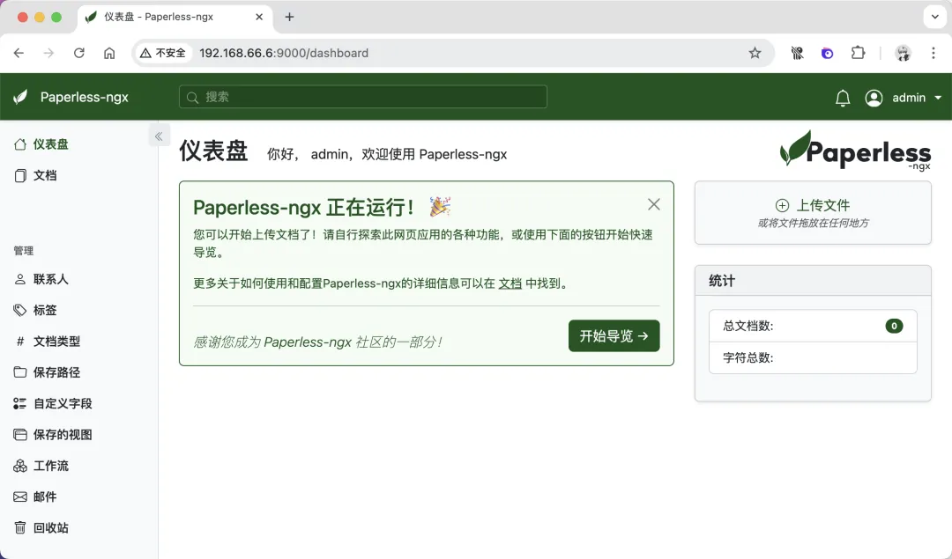Open the browser extensions puzzle icon
952x559 pixels.
pos(858,54)
